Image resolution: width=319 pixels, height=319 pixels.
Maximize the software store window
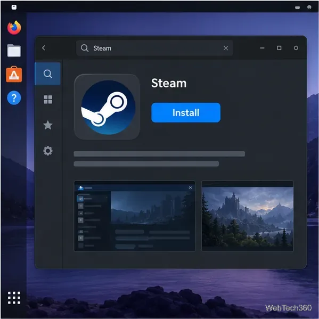pyautogui.click(x=279, y=48)
